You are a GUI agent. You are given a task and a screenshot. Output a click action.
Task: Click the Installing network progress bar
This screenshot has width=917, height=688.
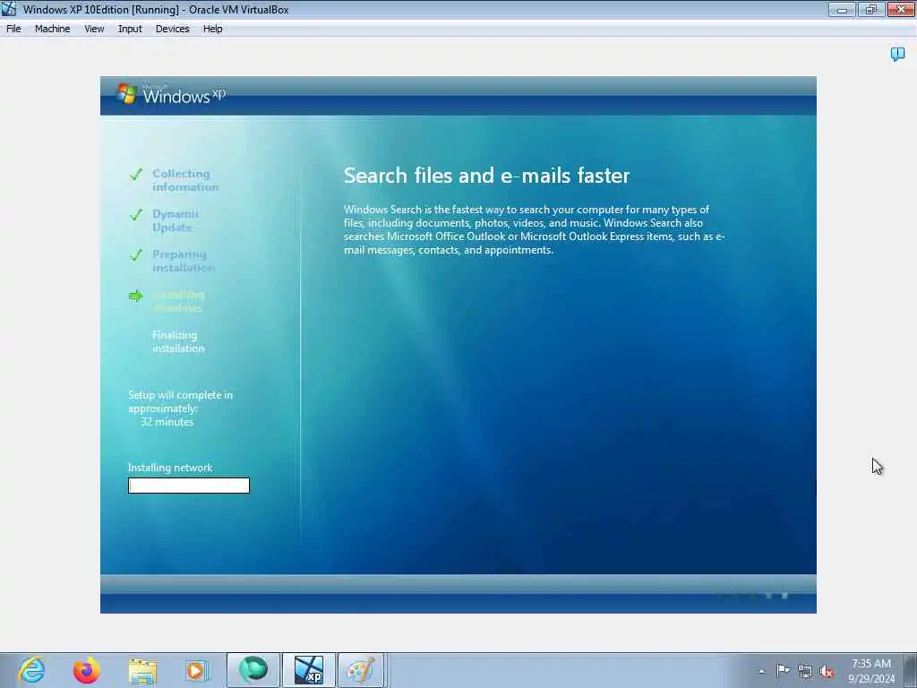189,486
